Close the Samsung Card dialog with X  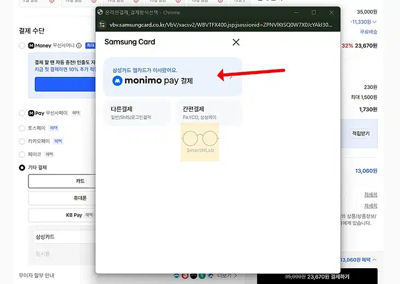[x=236, y=42]
